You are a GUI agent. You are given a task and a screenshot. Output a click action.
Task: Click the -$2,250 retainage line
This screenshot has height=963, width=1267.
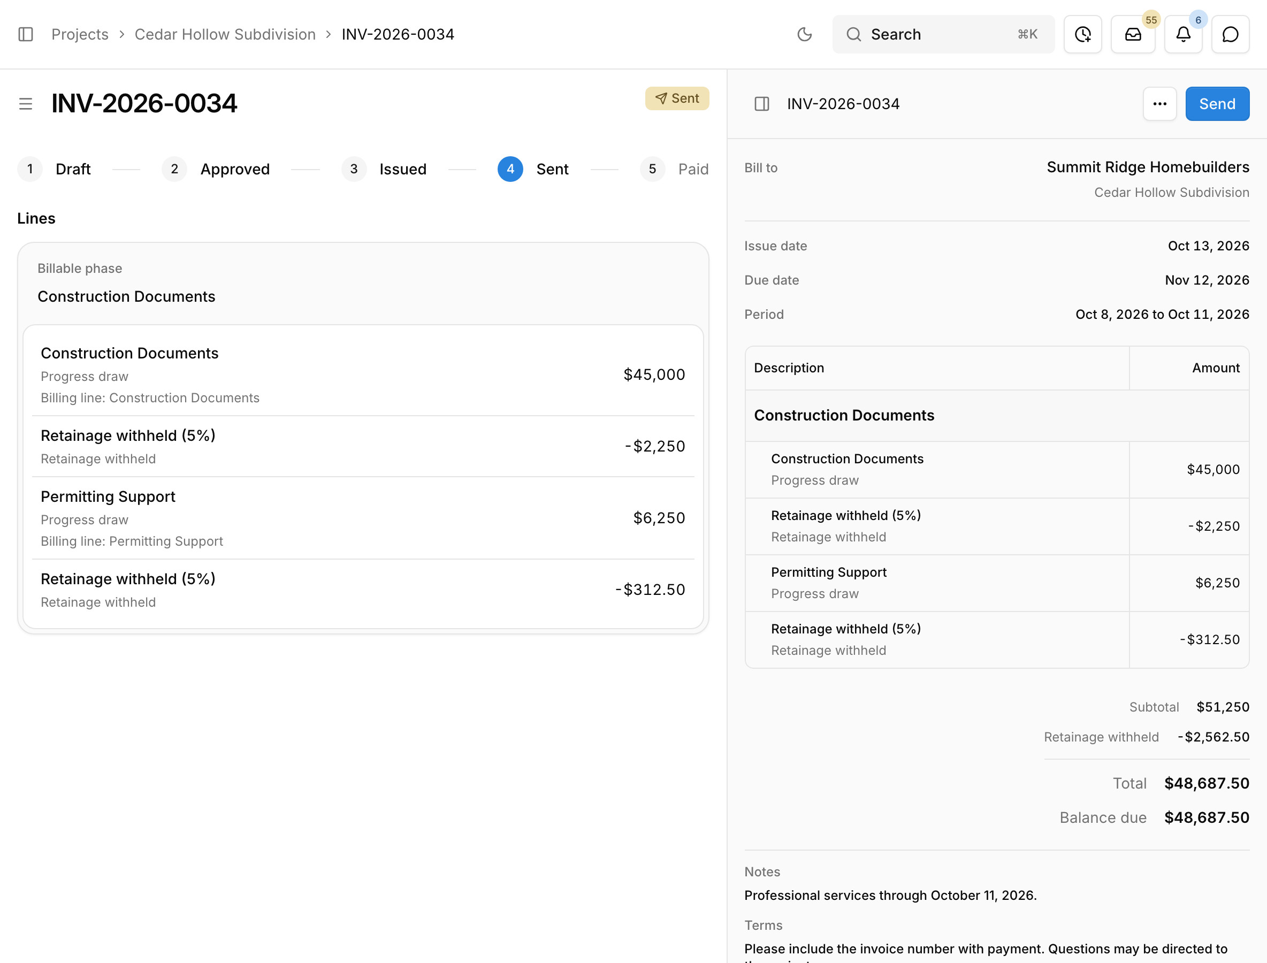click(x=363, y=447)
